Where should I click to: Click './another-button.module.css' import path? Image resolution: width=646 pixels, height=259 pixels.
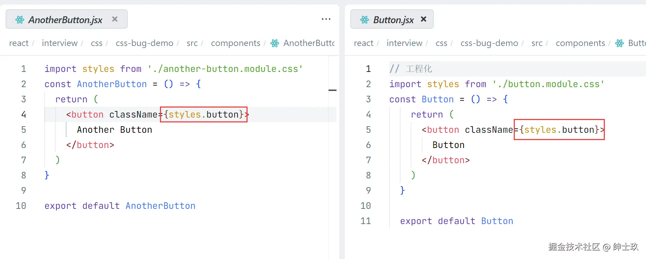click(x=225, y=69)
